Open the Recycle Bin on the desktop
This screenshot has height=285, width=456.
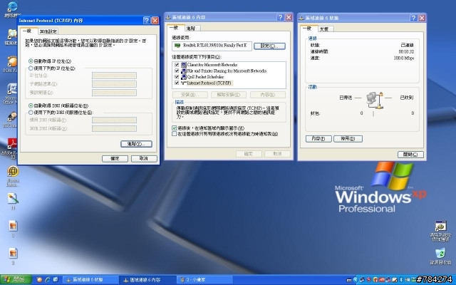point(440,254)
